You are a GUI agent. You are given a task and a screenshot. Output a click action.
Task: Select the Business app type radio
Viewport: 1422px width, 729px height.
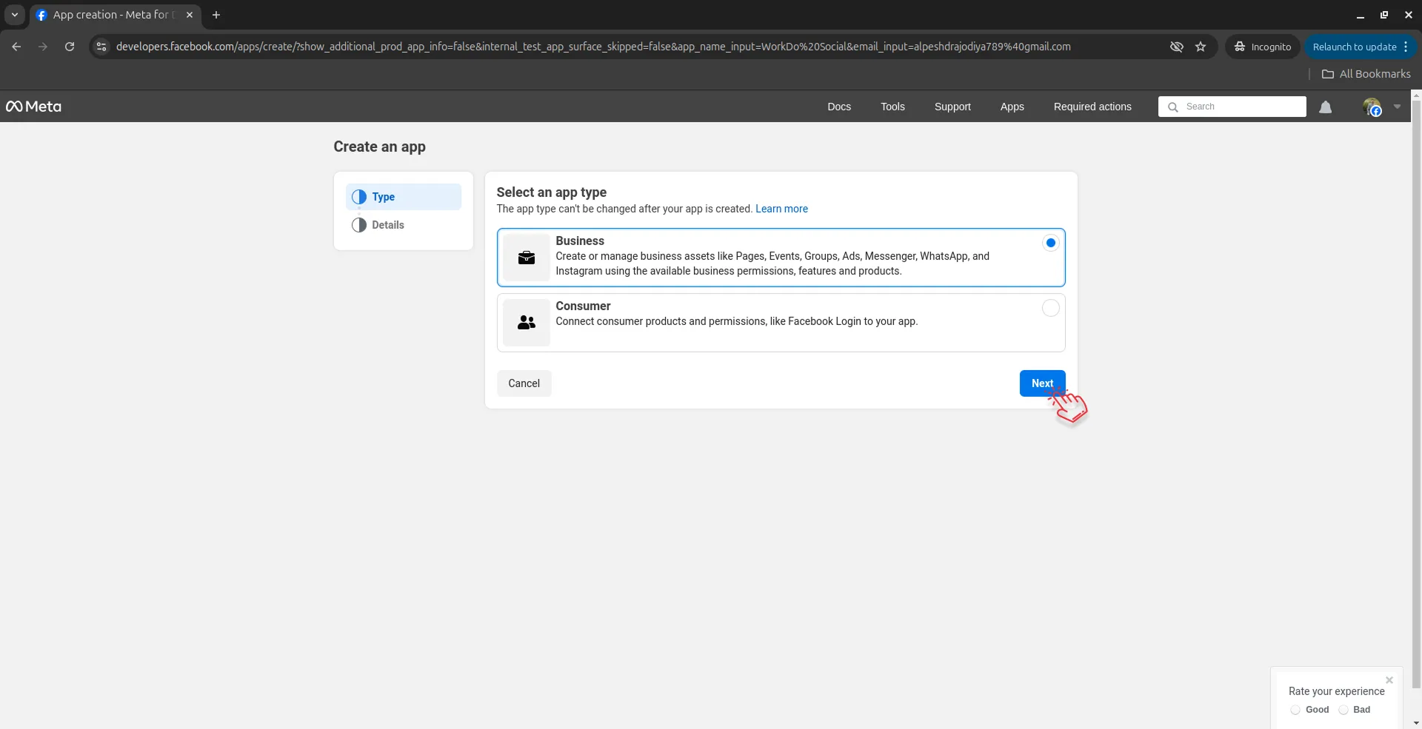pos(1050,243)
